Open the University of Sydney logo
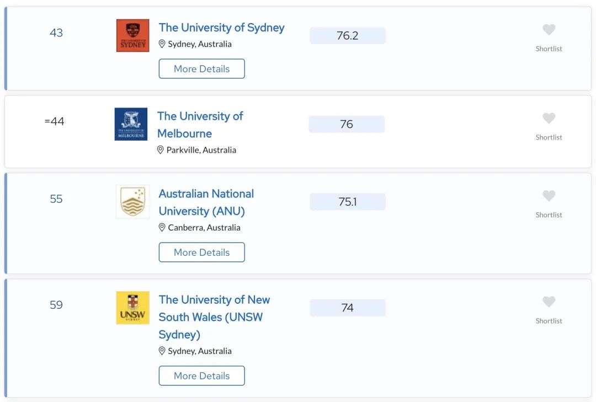Image resolution: width=596 pixels, height=402 pixels. [x=132, y=35]
